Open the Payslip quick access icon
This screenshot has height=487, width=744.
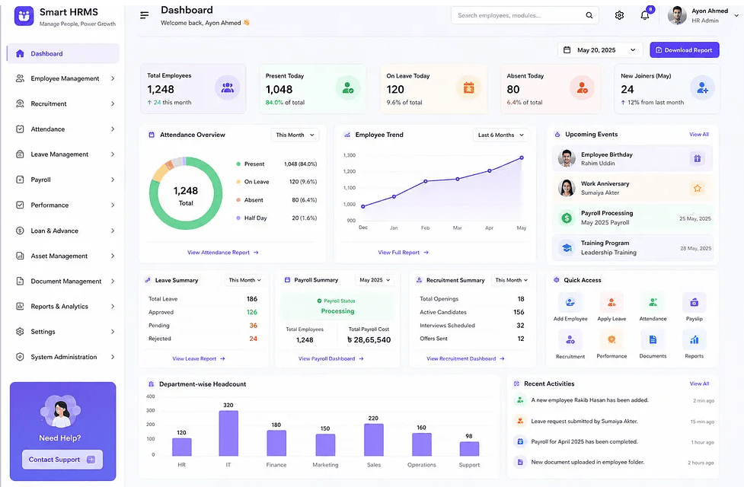tap(695, 302)
